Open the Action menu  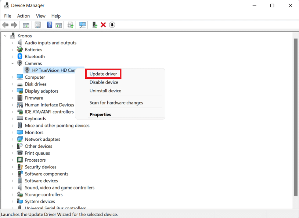[24, 16]
